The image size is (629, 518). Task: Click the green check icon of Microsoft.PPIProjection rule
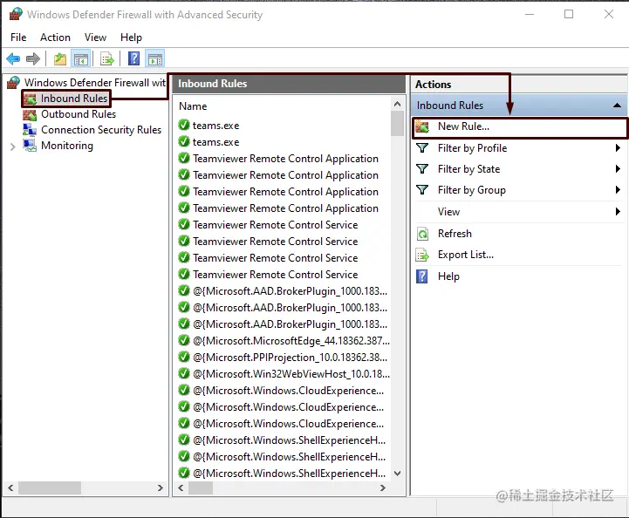[184, 357]
